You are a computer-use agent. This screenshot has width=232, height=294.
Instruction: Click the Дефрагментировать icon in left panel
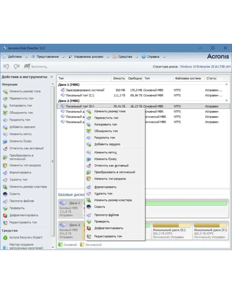(x=5, y=215)
